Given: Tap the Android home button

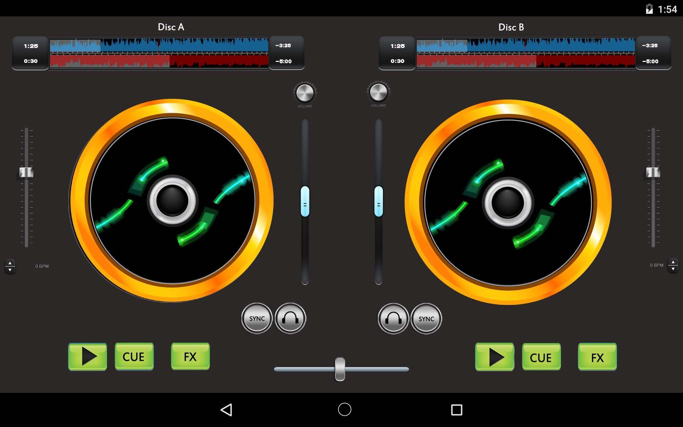Looking at the screenshot, I should (344, 409).
